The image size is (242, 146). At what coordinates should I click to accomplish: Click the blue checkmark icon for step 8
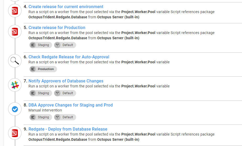(15, 109)
